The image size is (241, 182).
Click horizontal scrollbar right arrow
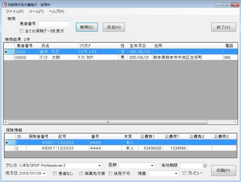point(235,122)
